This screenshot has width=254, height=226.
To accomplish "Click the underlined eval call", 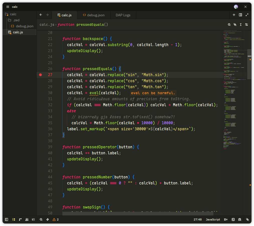I will 94,93.
